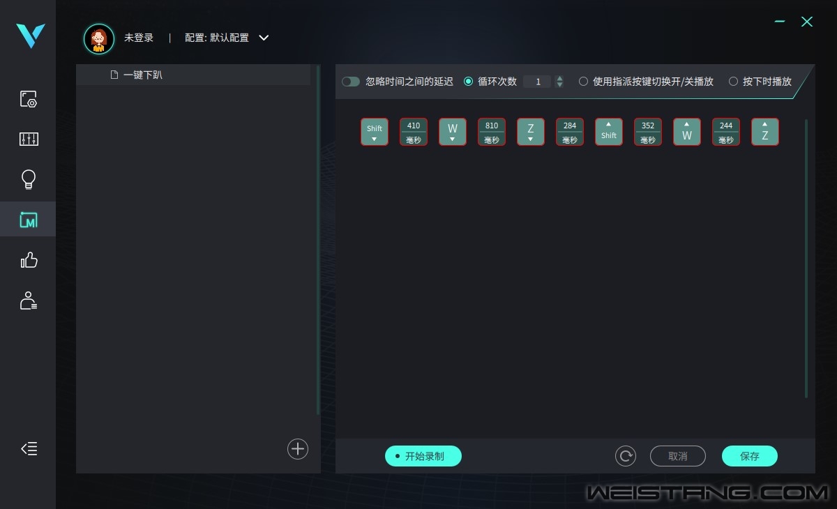Viewport: 837px width, 509px height.
Task: Select 按下时播放 radio option
Action: click(x=733, y=82)
